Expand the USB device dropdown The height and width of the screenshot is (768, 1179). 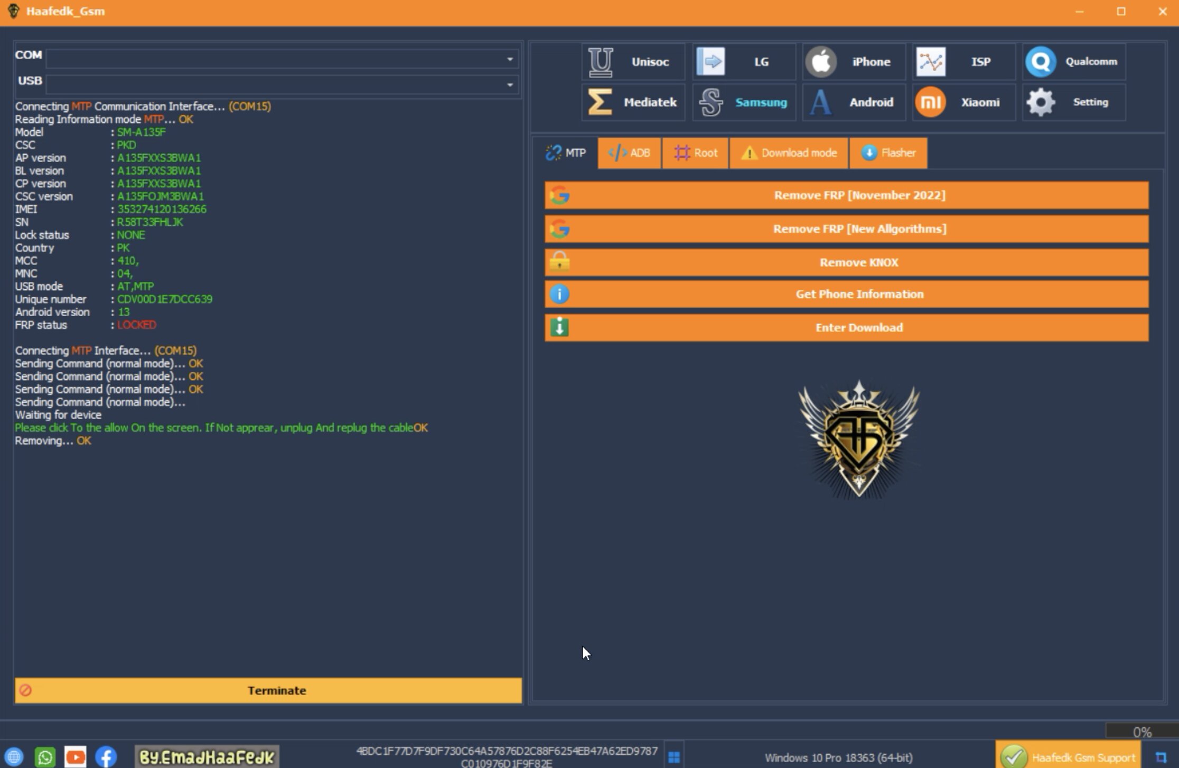509,85
